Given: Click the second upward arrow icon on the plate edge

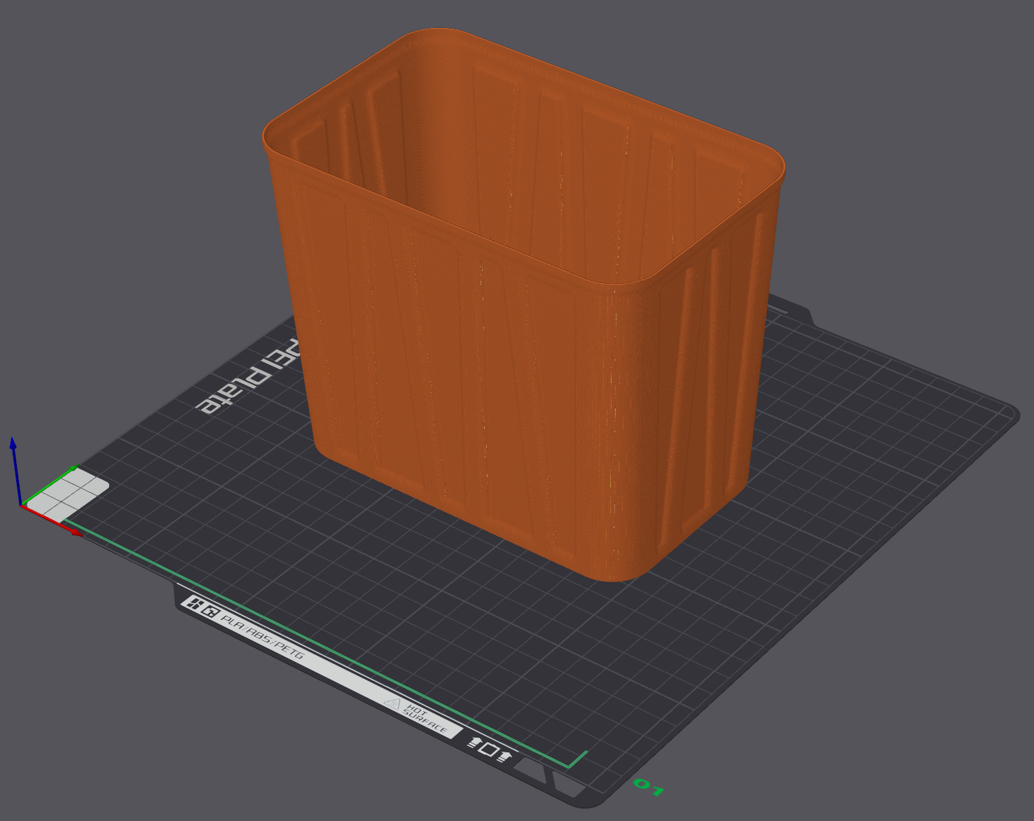Looking at the screenshot, I should pos(505,757).
